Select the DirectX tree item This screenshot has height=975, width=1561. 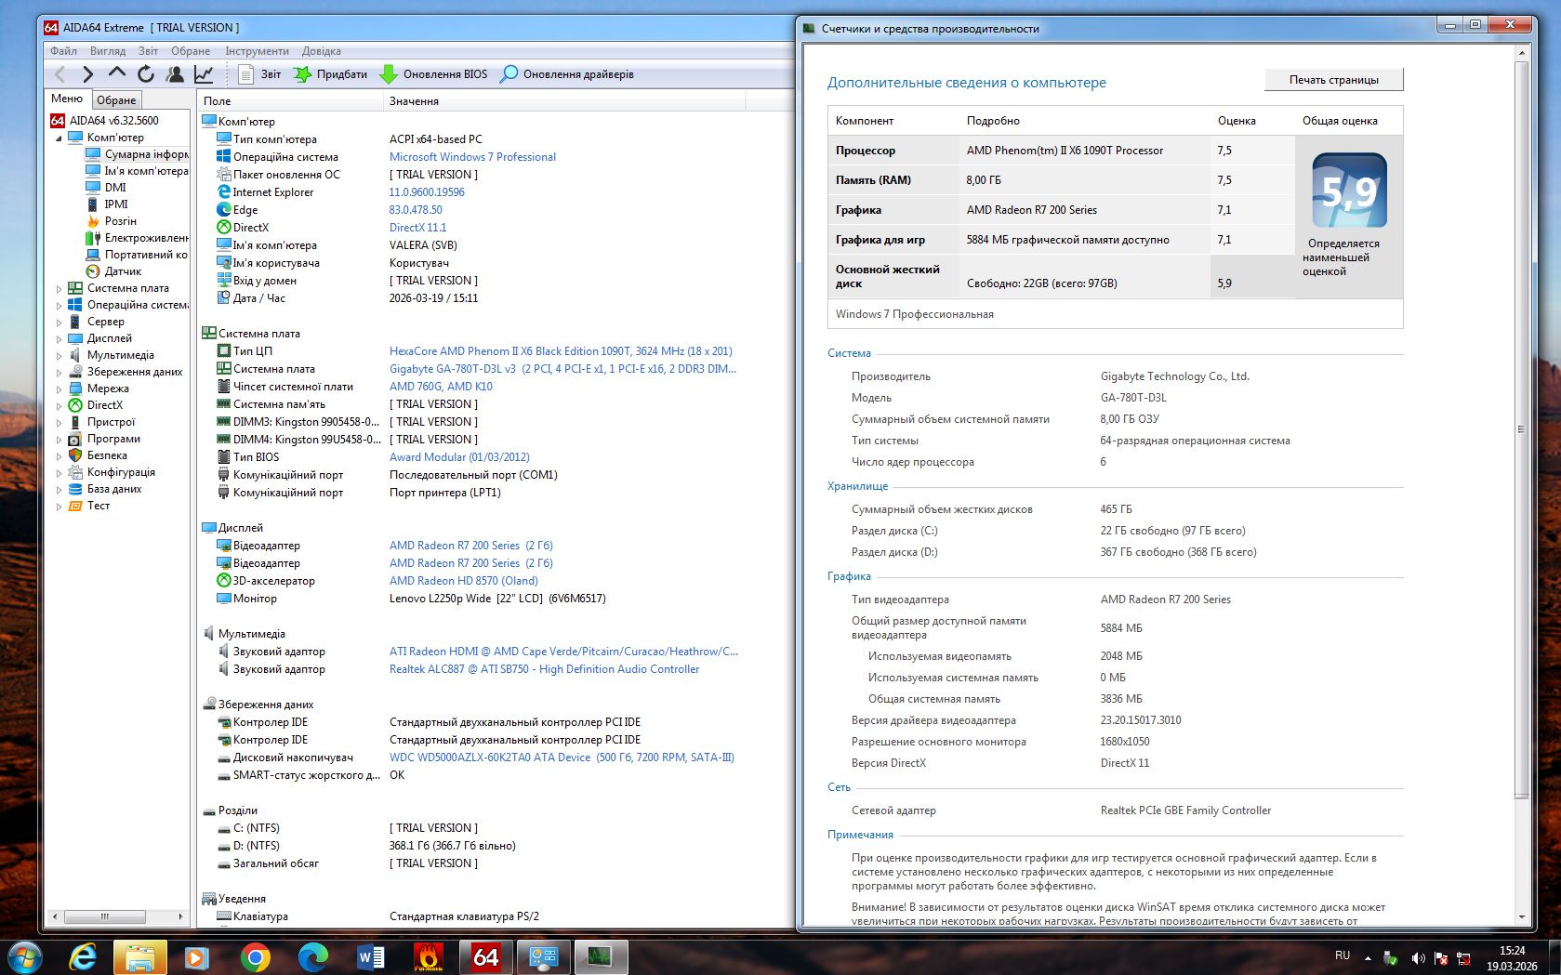point(104,404)
